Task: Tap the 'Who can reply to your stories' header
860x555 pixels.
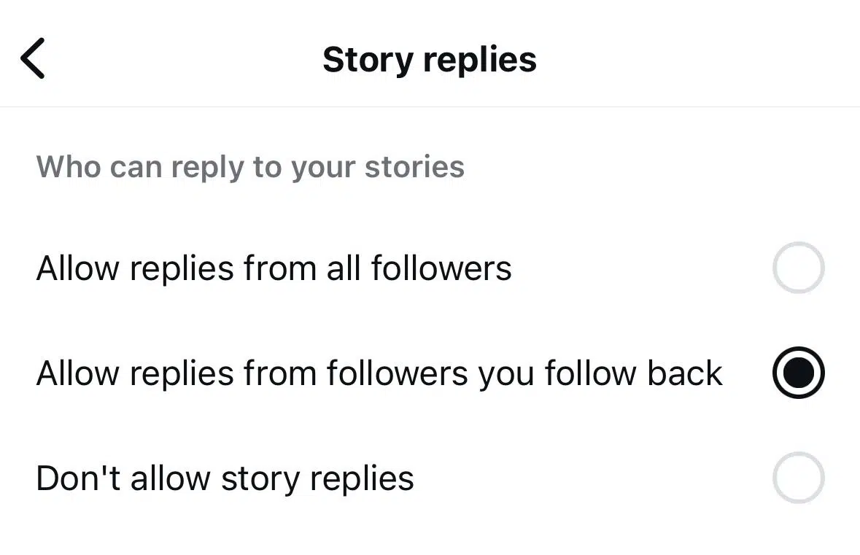Action: pos(249,167)
